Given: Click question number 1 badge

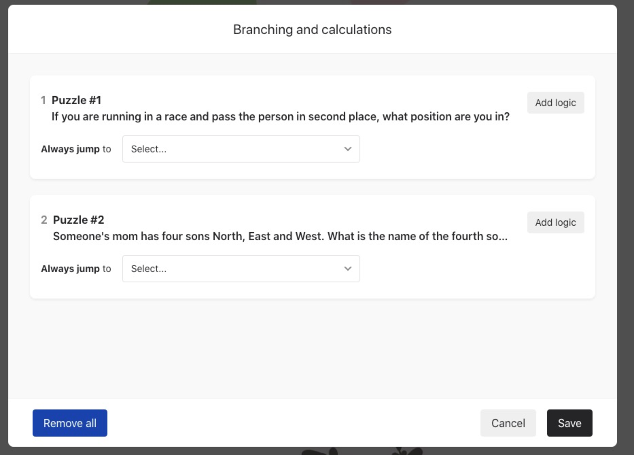Looking at the screenshot, I should click(43, 100).
